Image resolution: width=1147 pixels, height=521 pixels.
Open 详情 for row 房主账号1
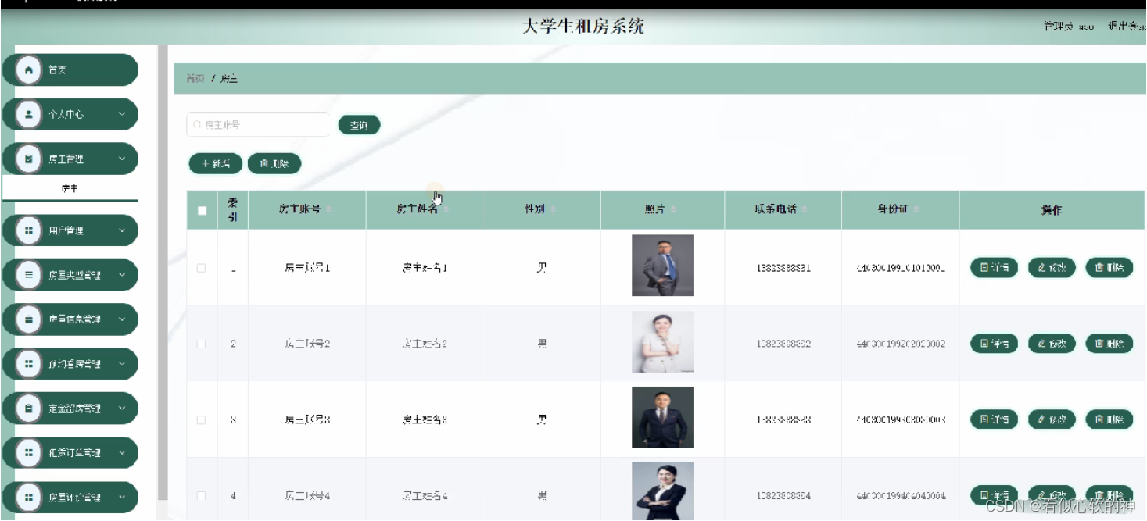click(995, 268)
